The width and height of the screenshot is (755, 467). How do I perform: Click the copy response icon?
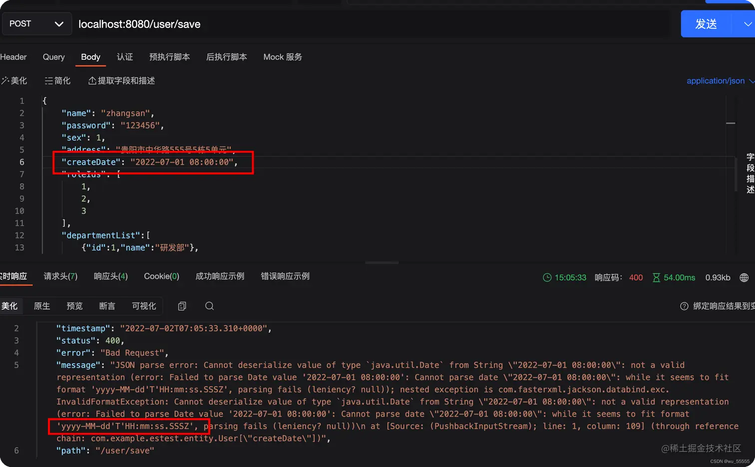tap(182, 306)
